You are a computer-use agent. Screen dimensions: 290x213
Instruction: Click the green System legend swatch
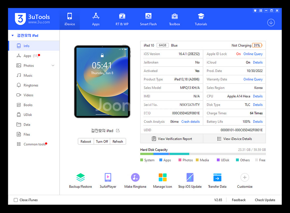coord(142,160)
